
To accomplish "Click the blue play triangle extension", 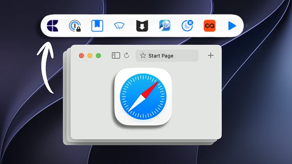I will [x=232, y=26].
